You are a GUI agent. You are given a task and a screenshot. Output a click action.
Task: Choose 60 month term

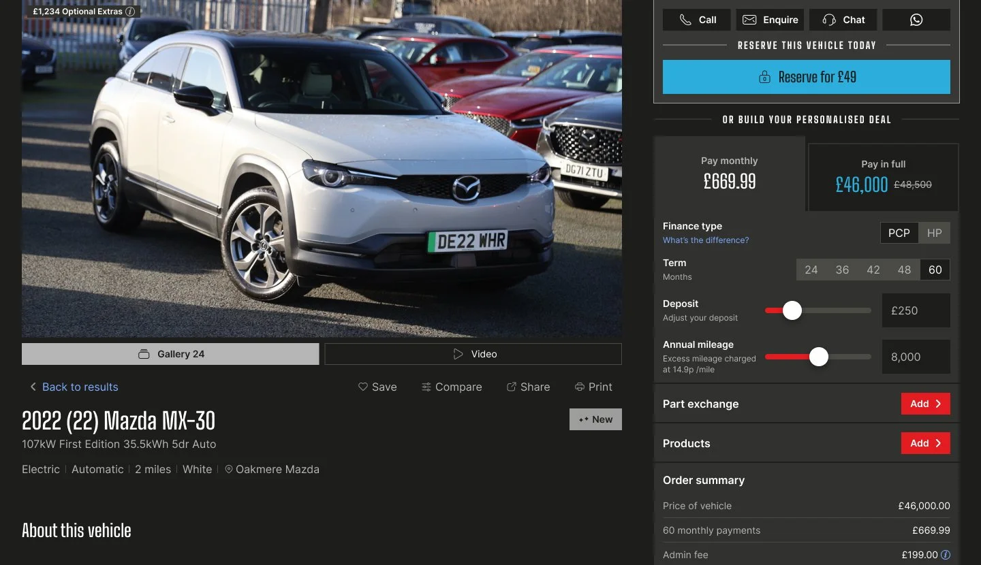935,270
